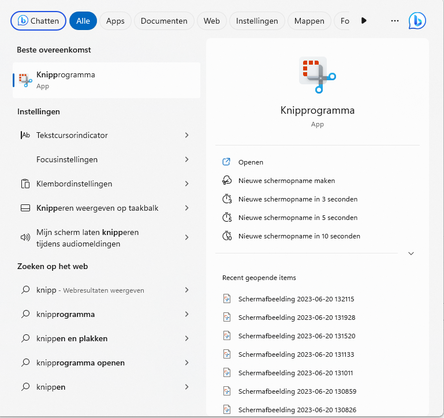444x418 pixels.
Task: Expand chevron for knippen en plakken
Action: tap(186, 338)
